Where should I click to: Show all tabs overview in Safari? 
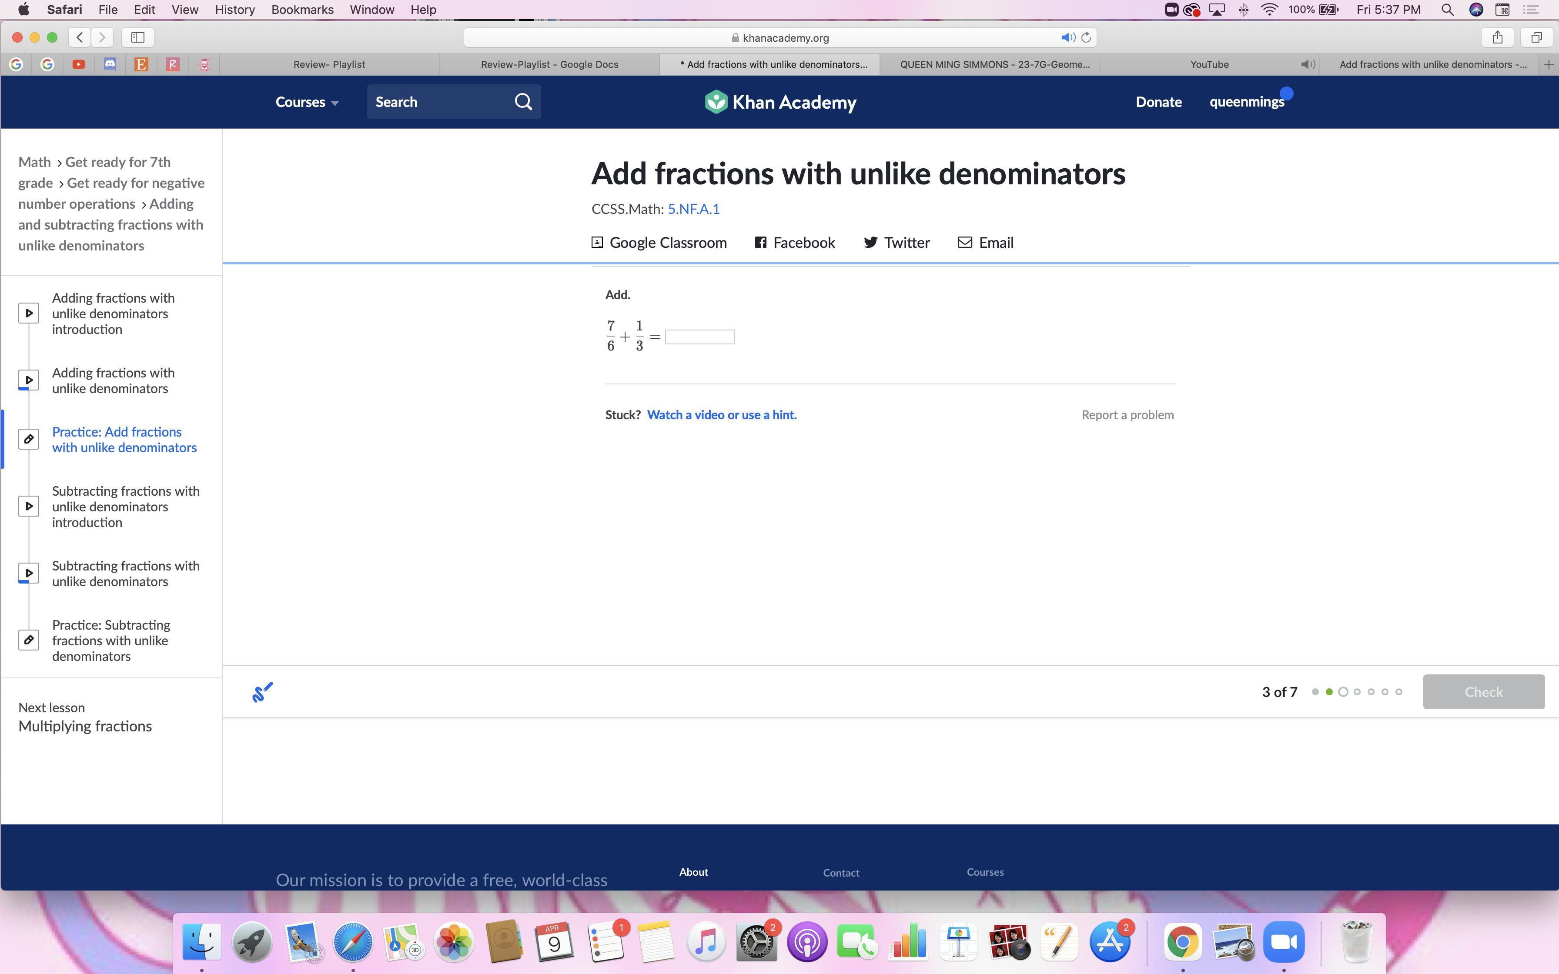pyautogui.click(x=1536, y=37)
